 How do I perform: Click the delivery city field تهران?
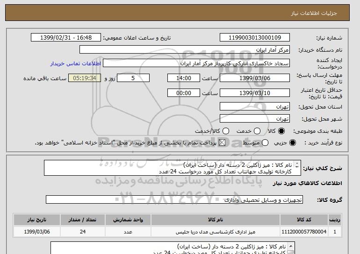255,118
